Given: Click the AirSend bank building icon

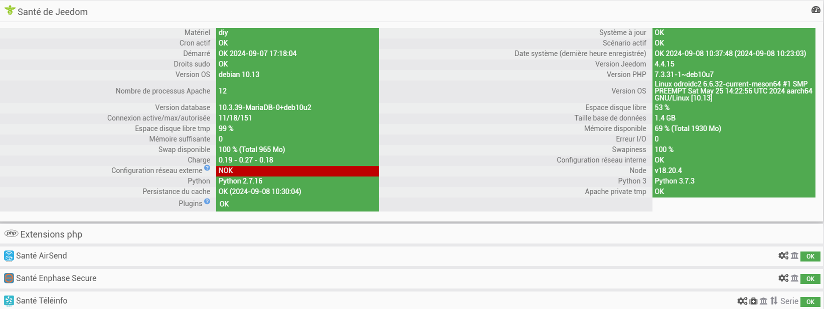Looking at the screenshot, I should point(794,255).
